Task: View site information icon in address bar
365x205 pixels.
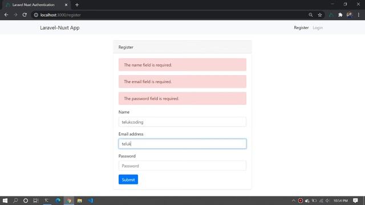Action: tap(36, 15)
